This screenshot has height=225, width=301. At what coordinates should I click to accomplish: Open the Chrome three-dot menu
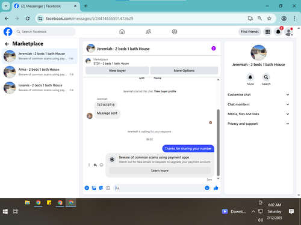tap(294, 19)
